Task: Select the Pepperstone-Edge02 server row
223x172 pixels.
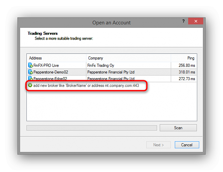Action: click(x=112, y=78)
